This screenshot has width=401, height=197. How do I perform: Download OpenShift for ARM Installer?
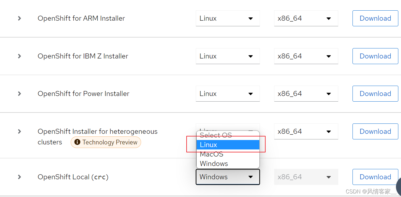click(375, 18)
